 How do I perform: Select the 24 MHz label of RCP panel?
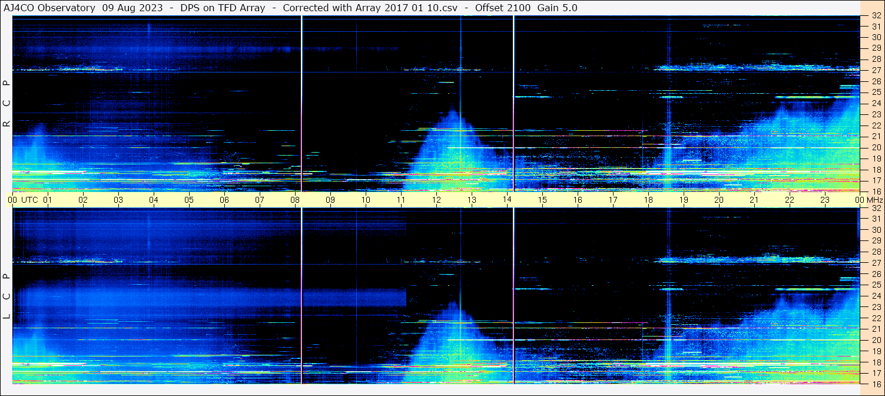pos(876,104)
